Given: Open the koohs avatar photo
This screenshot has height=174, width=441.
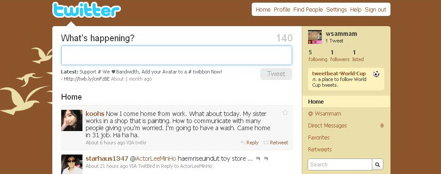Looking at the screenshot, I should click(x=72, y=120).
